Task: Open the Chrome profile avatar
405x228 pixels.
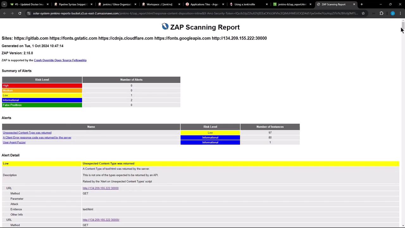Action: (393, 13)
